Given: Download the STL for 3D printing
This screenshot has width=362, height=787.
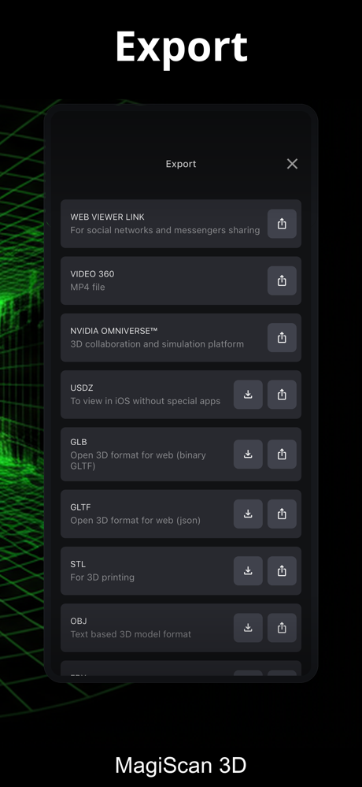Looking at the screenshot, I should pos(248,570).
